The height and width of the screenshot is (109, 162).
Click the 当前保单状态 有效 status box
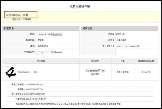pyautogui.click(x=20, y=15)
